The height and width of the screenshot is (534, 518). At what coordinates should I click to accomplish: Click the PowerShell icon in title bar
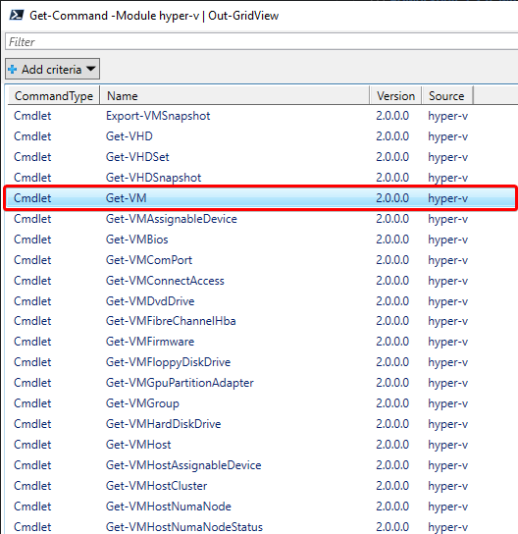click(x=17, y=16)
